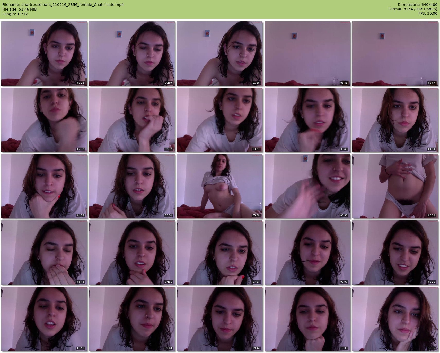Select the thumbnail at 01:16
The height and width of the screenshot is (353, 440).
point(220,53)
